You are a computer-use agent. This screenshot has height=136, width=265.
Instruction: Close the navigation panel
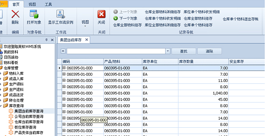tap(52, 40)
